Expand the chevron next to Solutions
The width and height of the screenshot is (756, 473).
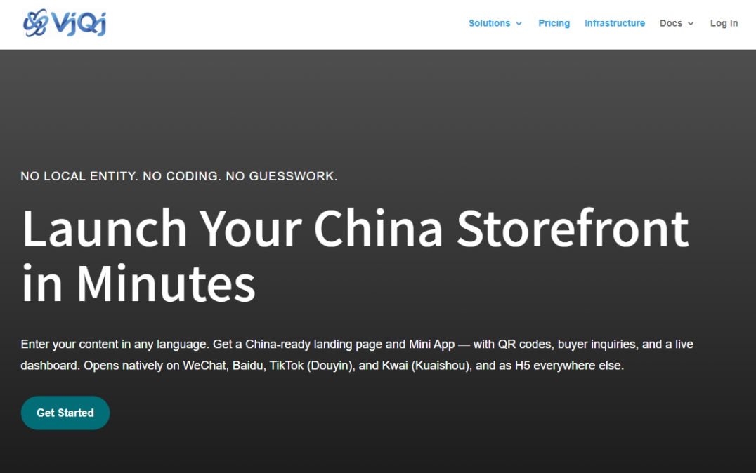tap(519, 24)
